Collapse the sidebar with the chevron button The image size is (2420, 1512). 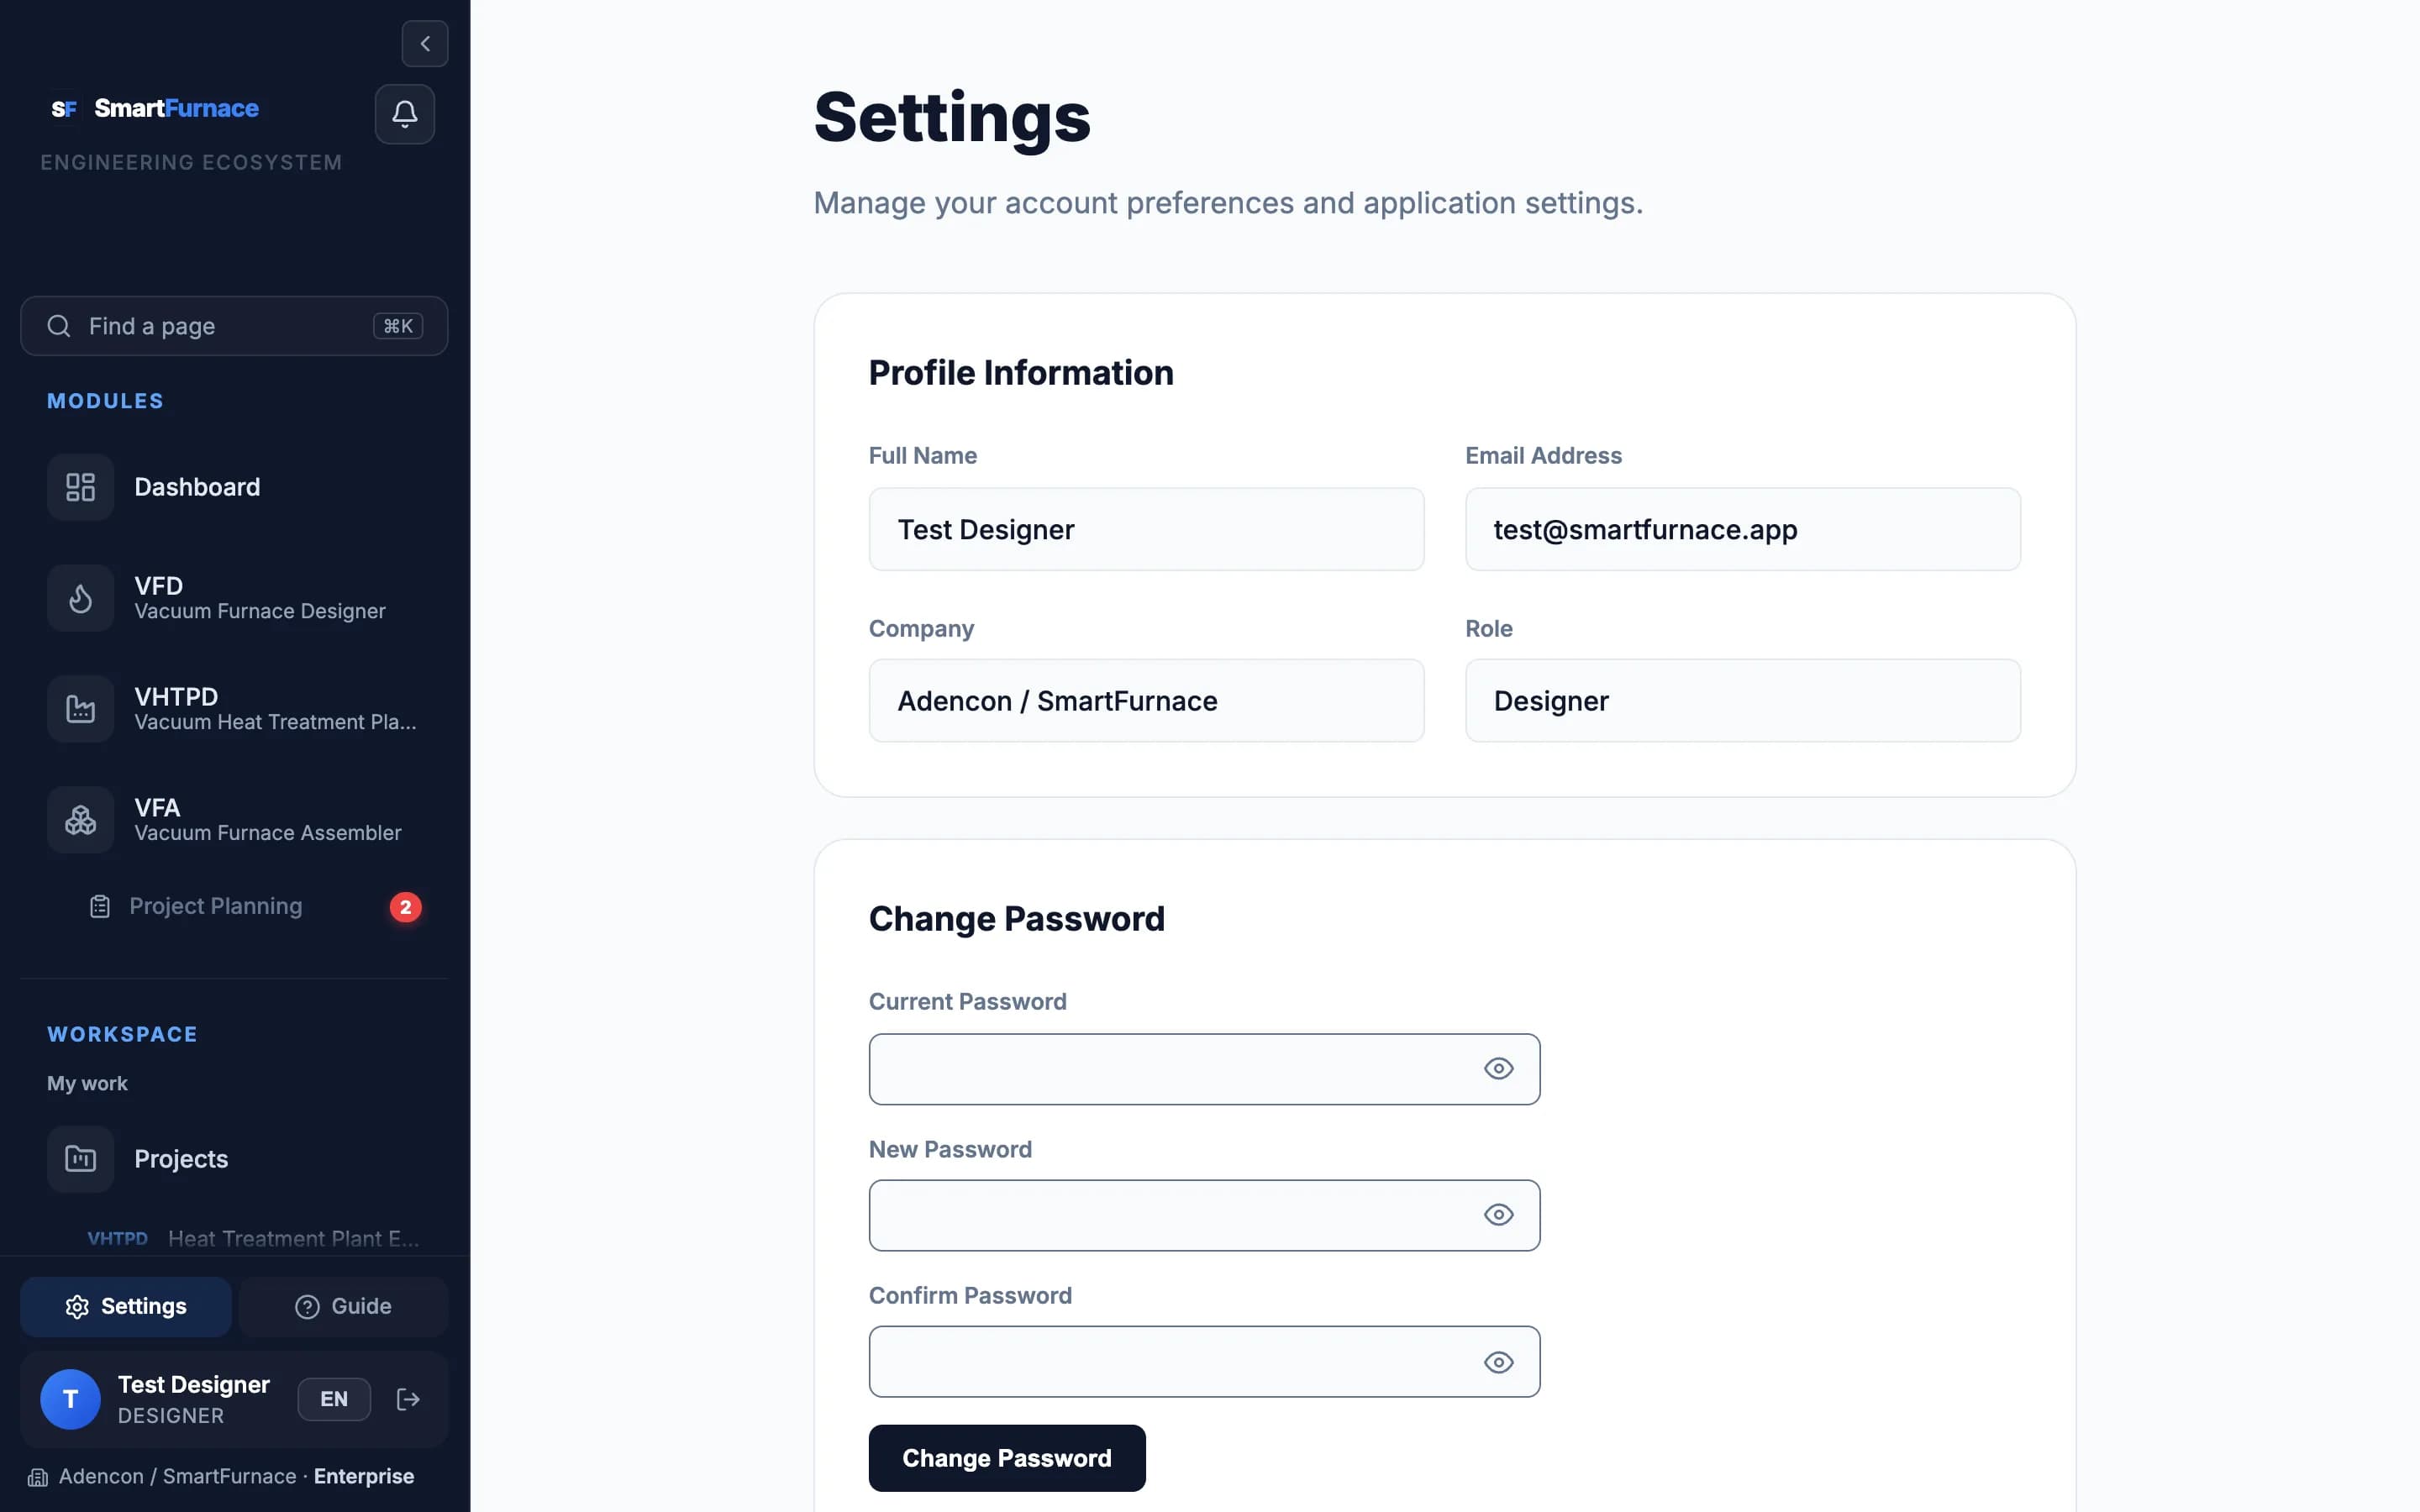[425, 44]
